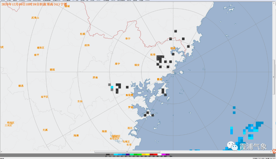276x159 pixels.
Task: Click the 武夷山 city label
Action: [35, 18]
